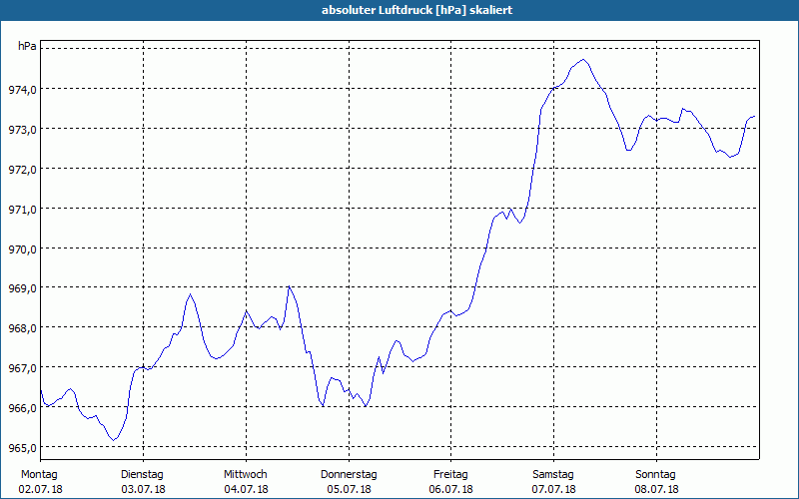Click the date 08.07.18
The width and height of the screenshot is (799, 499).
656,490
